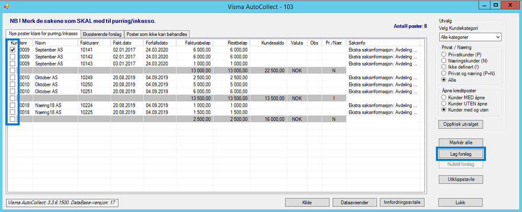Sort by the Navn column header
522x212 pixels.
tap(55, 43)
